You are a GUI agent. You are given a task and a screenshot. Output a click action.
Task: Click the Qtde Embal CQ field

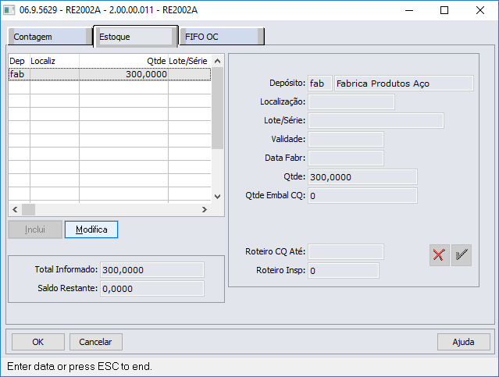(362, 196)
